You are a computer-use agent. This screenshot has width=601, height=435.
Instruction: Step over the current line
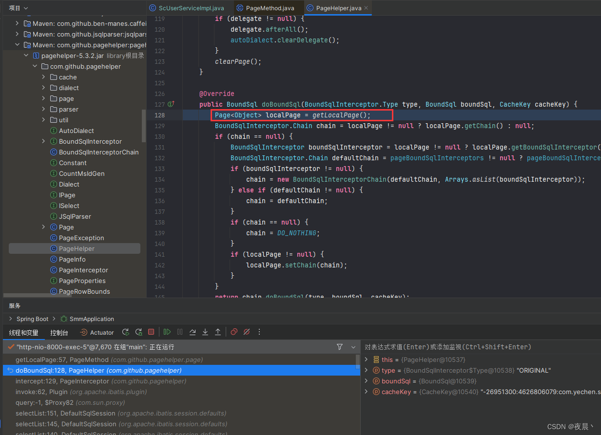[193, 332]
